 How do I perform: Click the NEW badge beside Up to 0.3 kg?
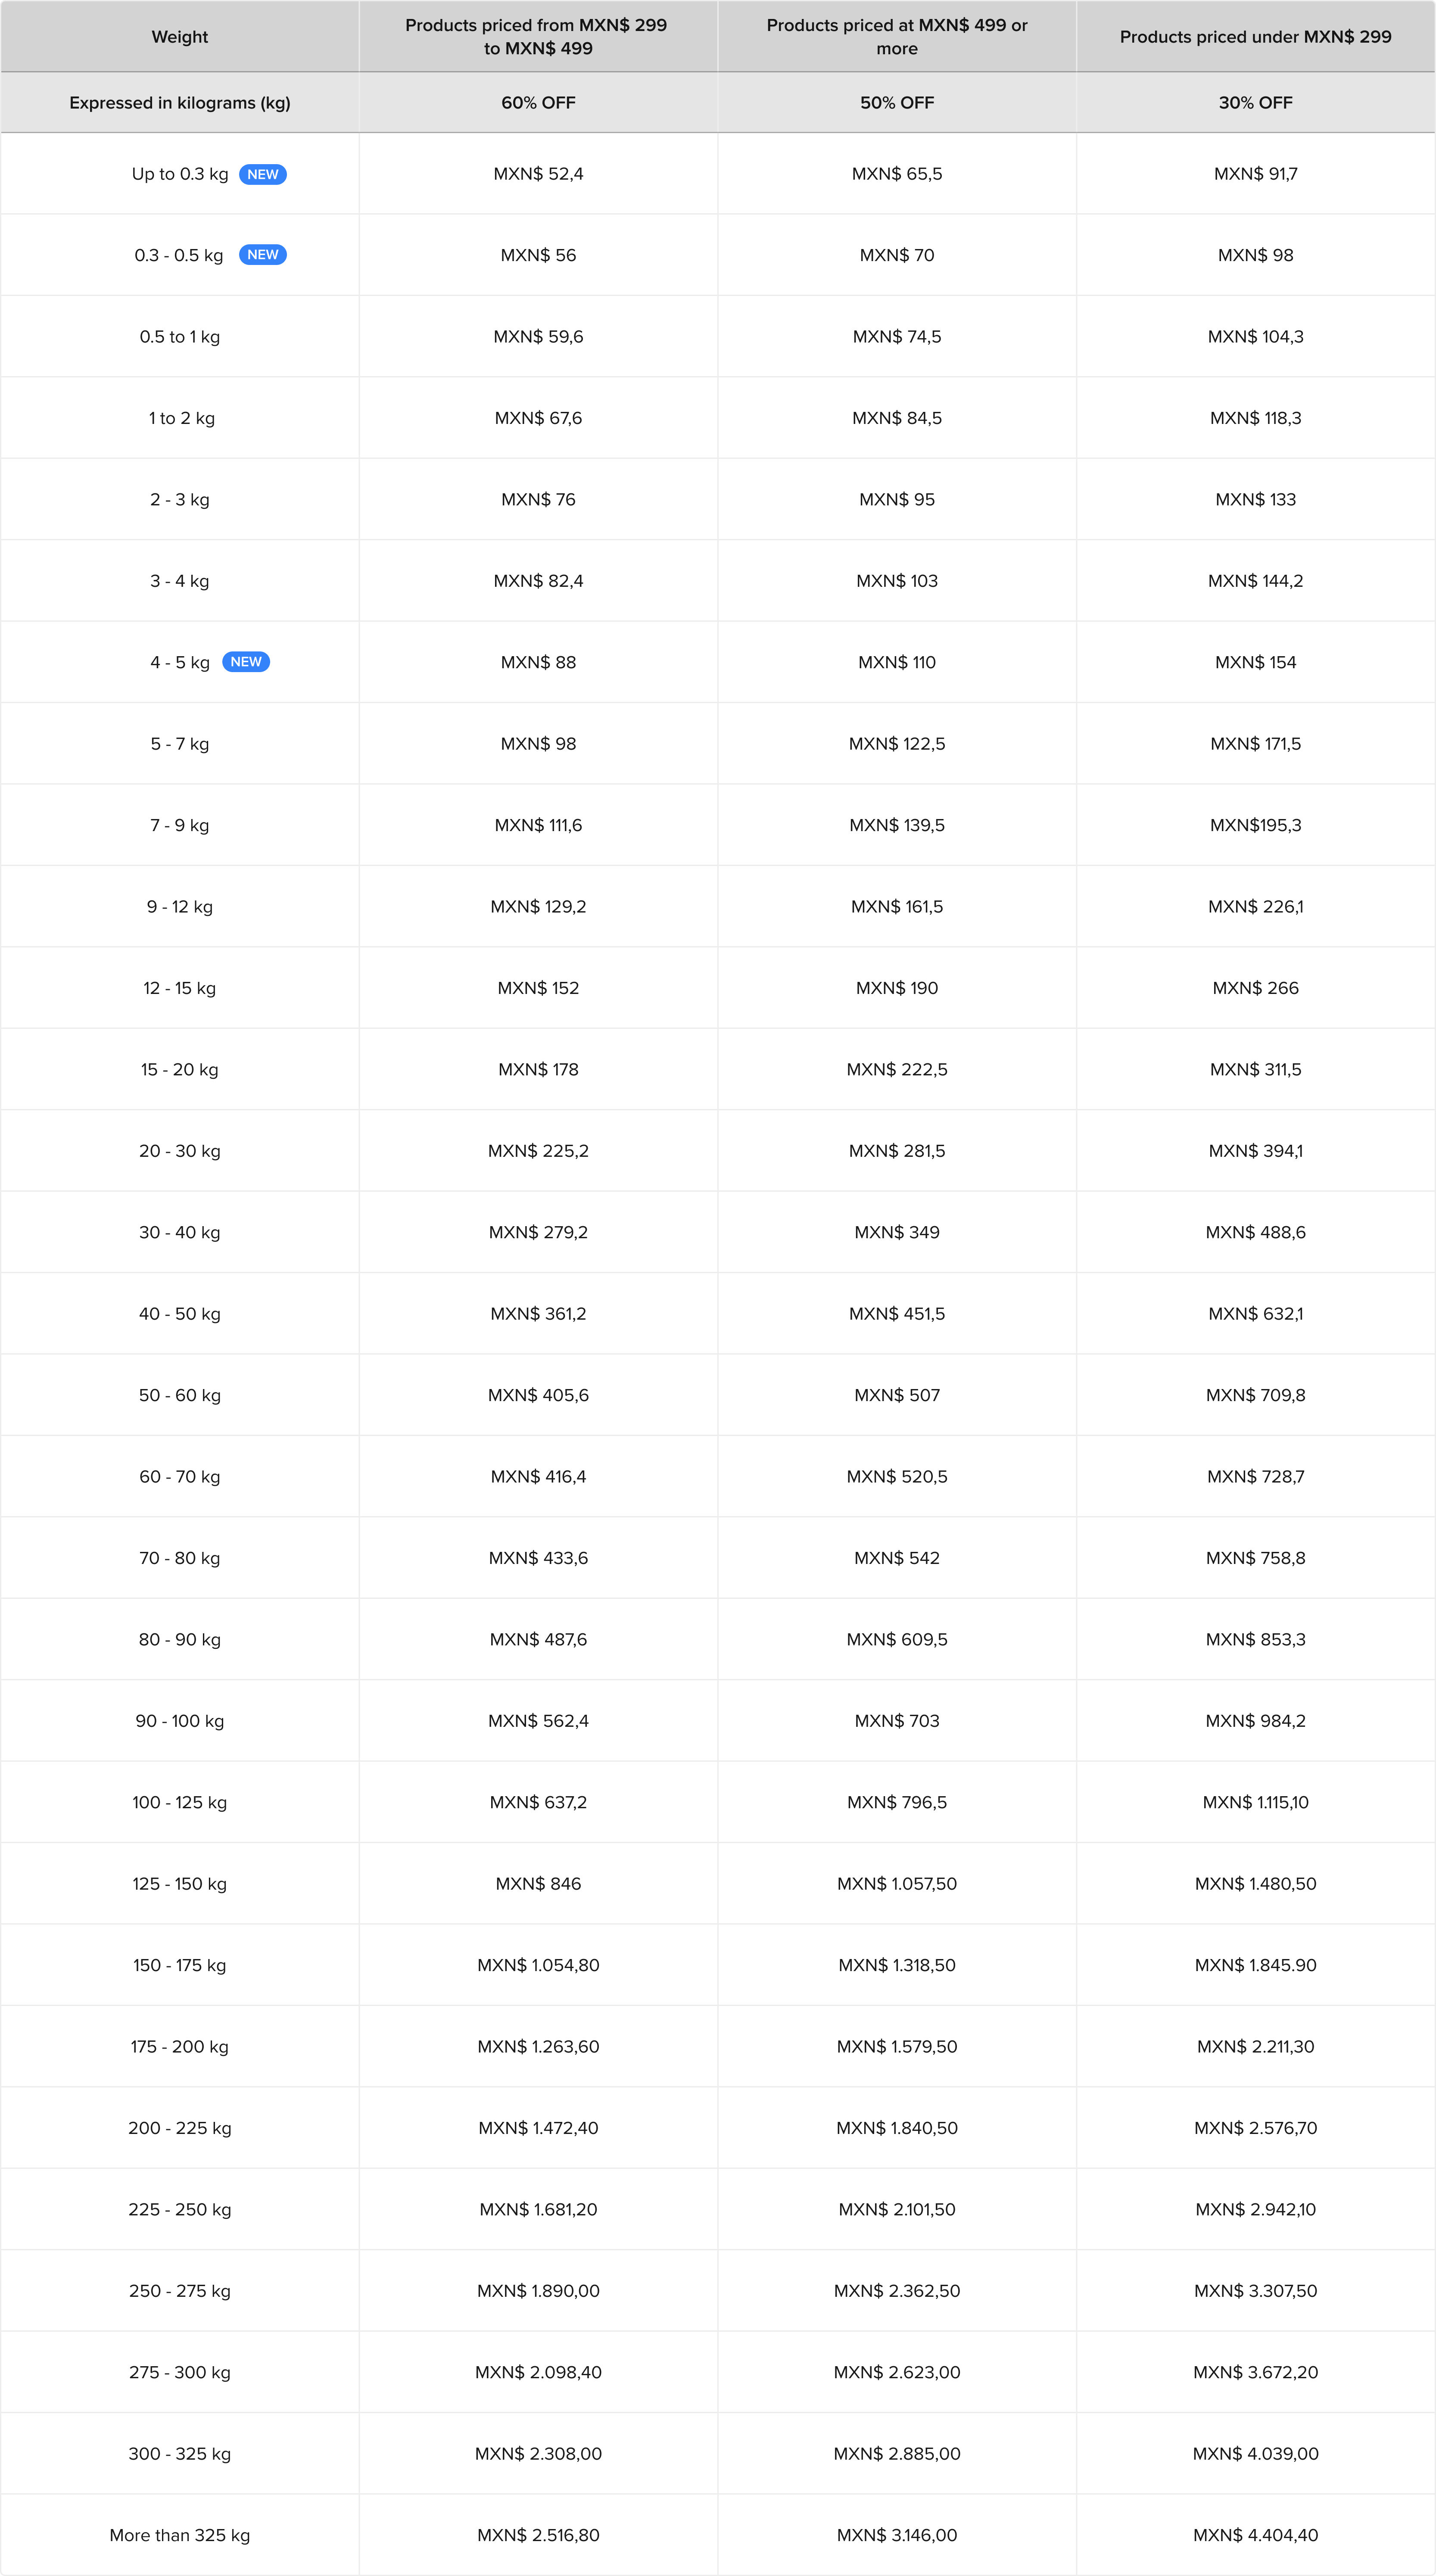[263, 174]
